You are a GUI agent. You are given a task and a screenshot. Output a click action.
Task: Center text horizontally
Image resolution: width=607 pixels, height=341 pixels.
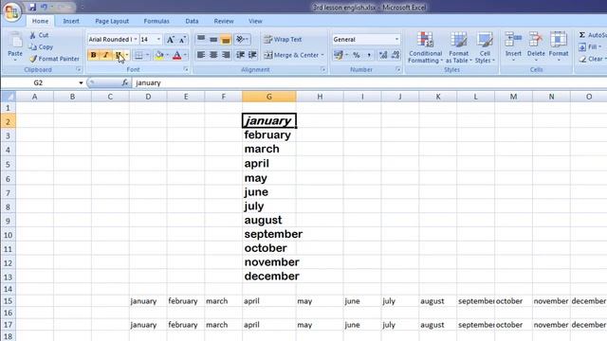pyautogui.click(x=213, y=55)
